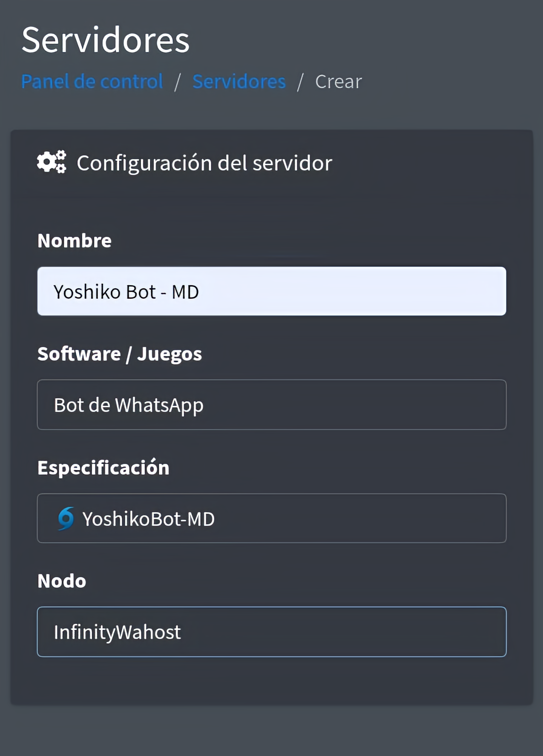Click the Yoshiko Bot - MD name input field
This screenshot has height=756, width=543.
[x=271, y=291]
